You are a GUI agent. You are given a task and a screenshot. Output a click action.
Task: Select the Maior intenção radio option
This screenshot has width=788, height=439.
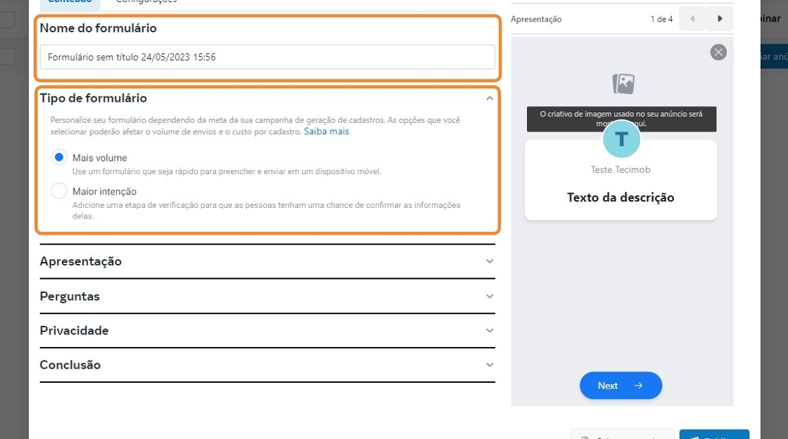(59, 191)
